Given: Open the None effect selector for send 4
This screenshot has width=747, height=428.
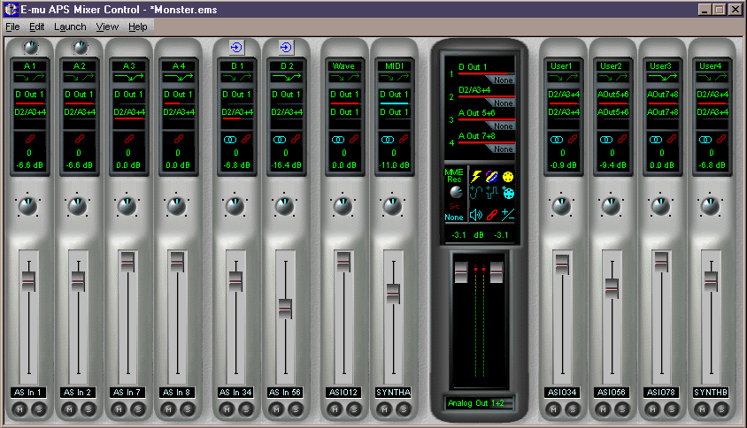Looking at the screenshot, I should (x=502, y=149).
